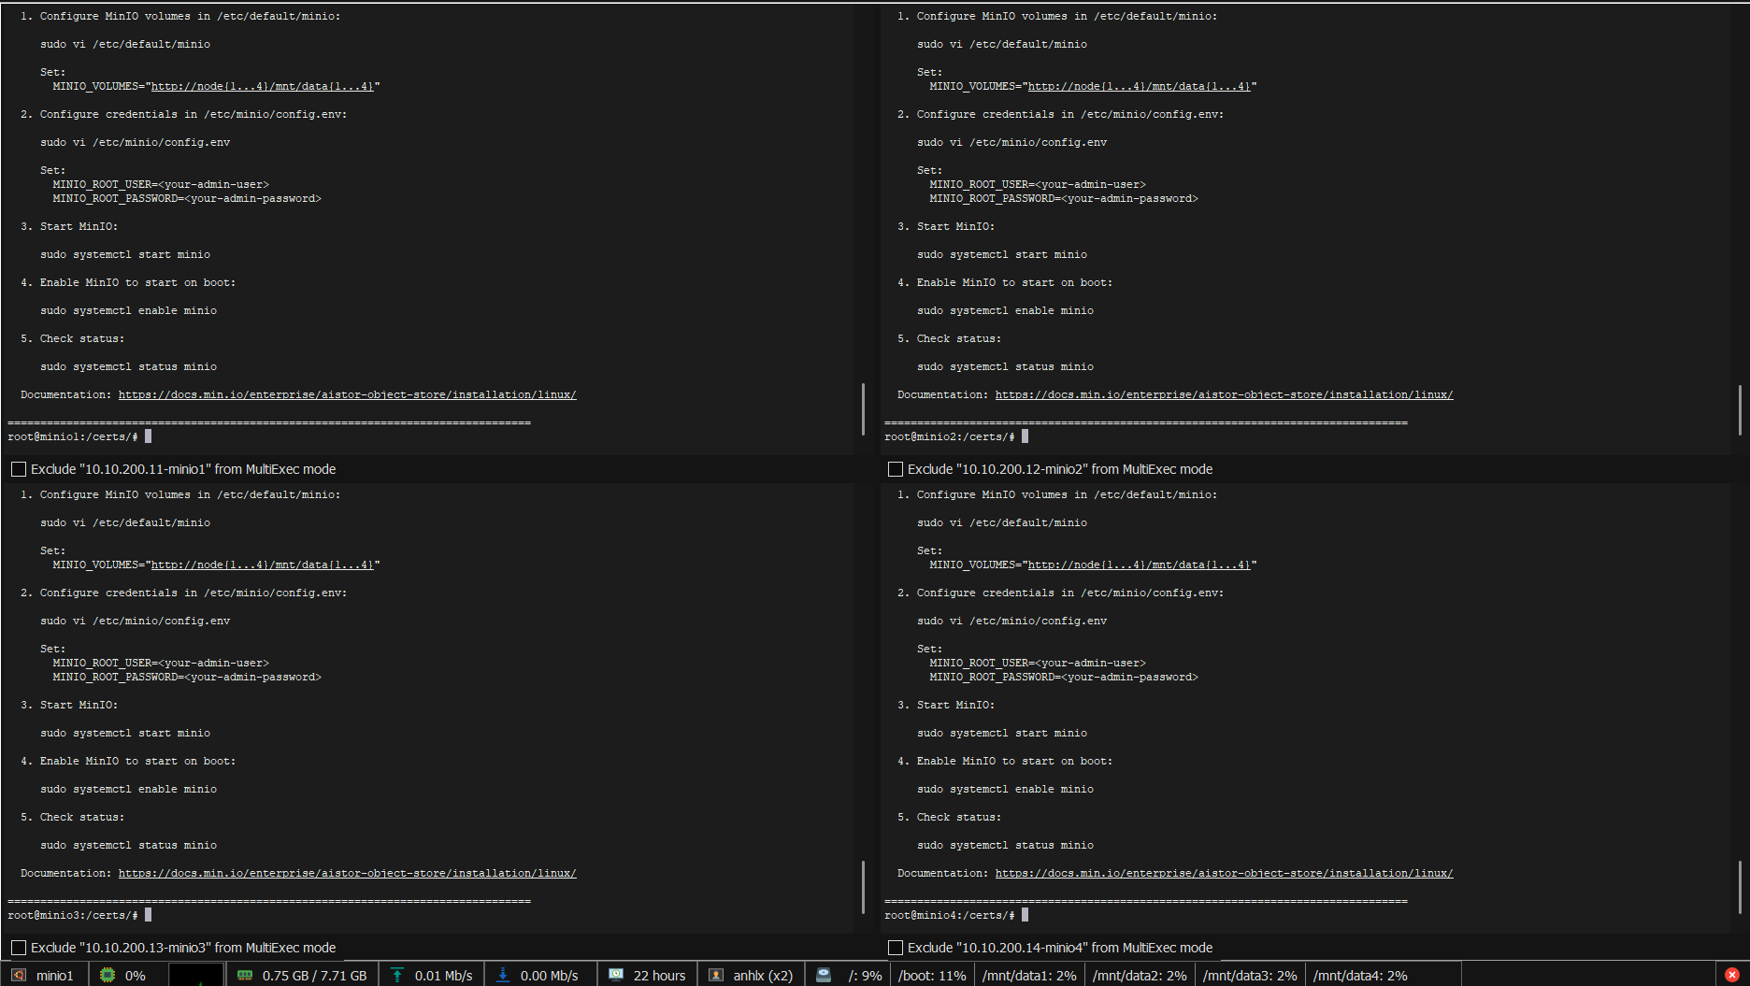
Task: Click the '0%' CPU value
Action: 136,976
